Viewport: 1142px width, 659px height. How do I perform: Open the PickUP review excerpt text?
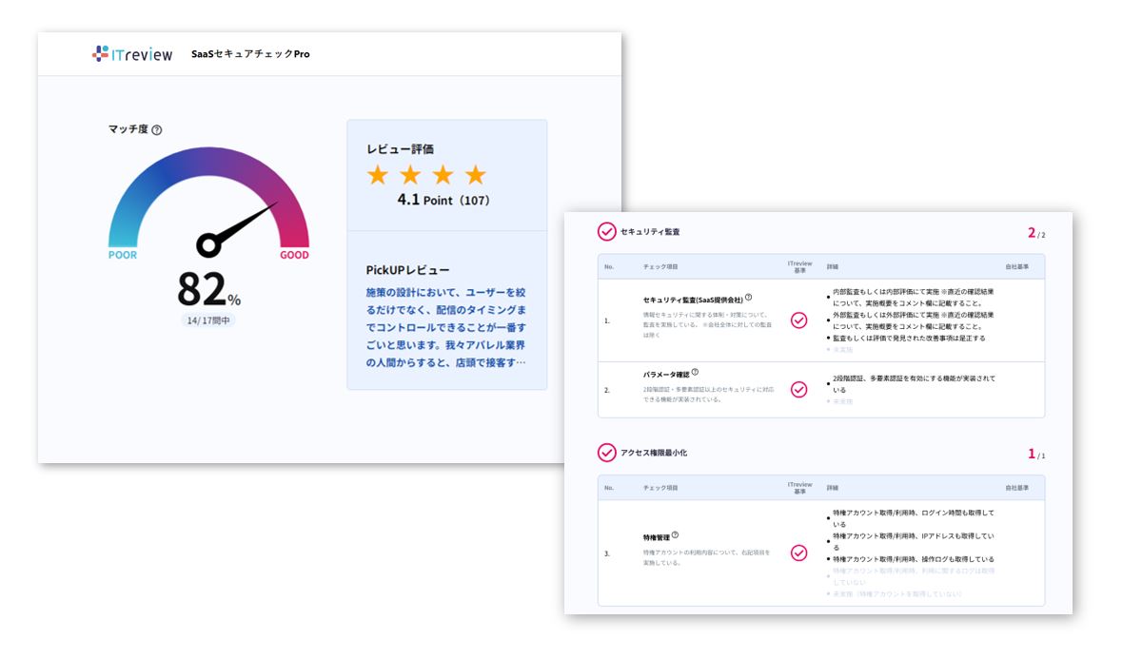446,327
